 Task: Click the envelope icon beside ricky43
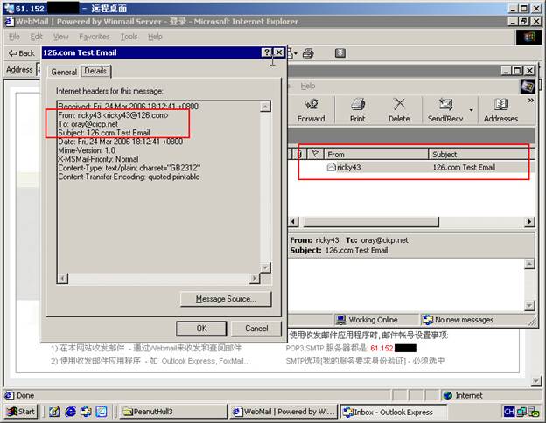point(332,167)
